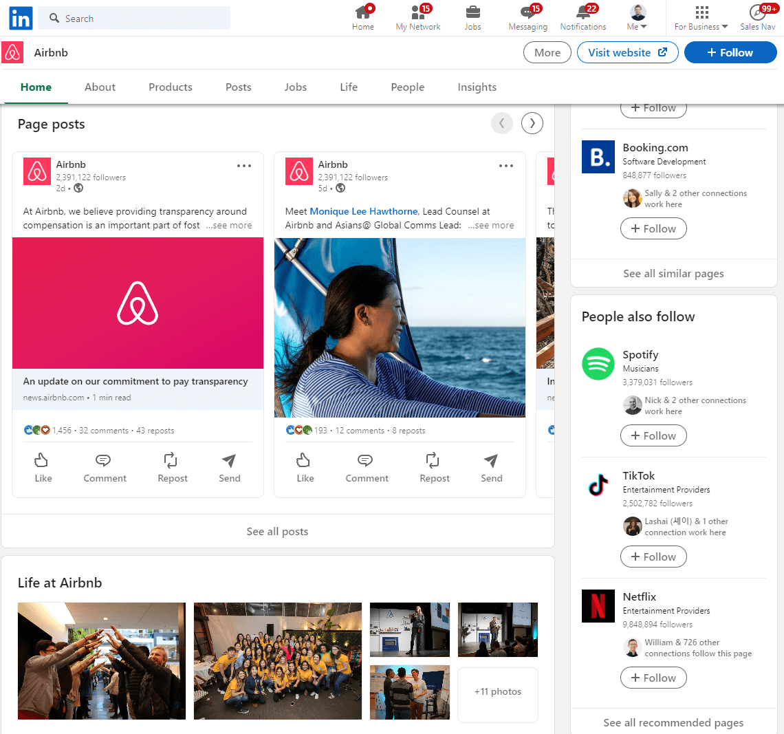Open options menu on first Airbnb post

point(244,166)
